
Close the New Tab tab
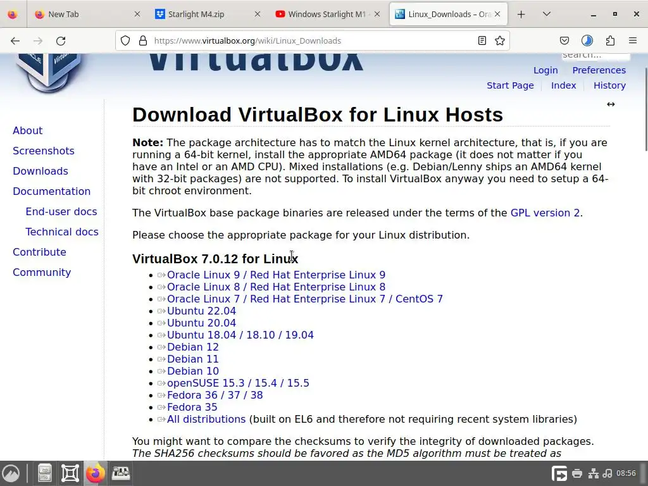(x=137, y=14)
